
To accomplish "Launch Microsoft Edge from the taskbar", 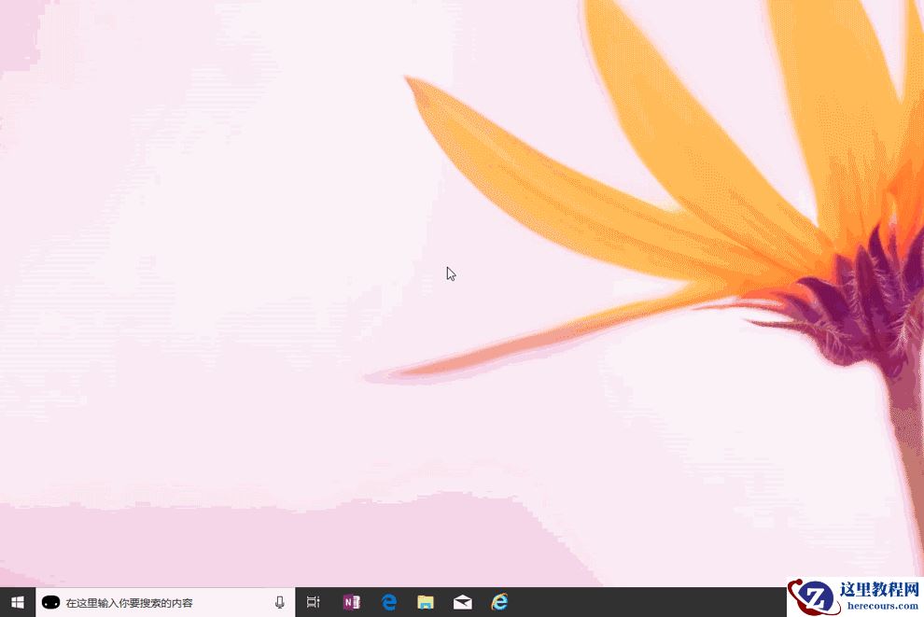I will coord(388,602).
